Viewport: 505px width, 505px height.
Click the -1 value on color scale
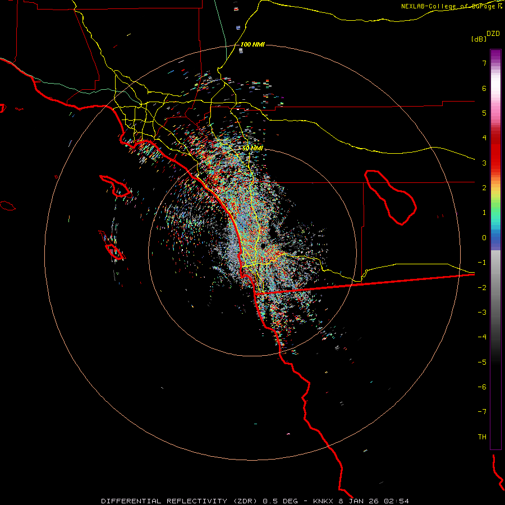(482, 263)
